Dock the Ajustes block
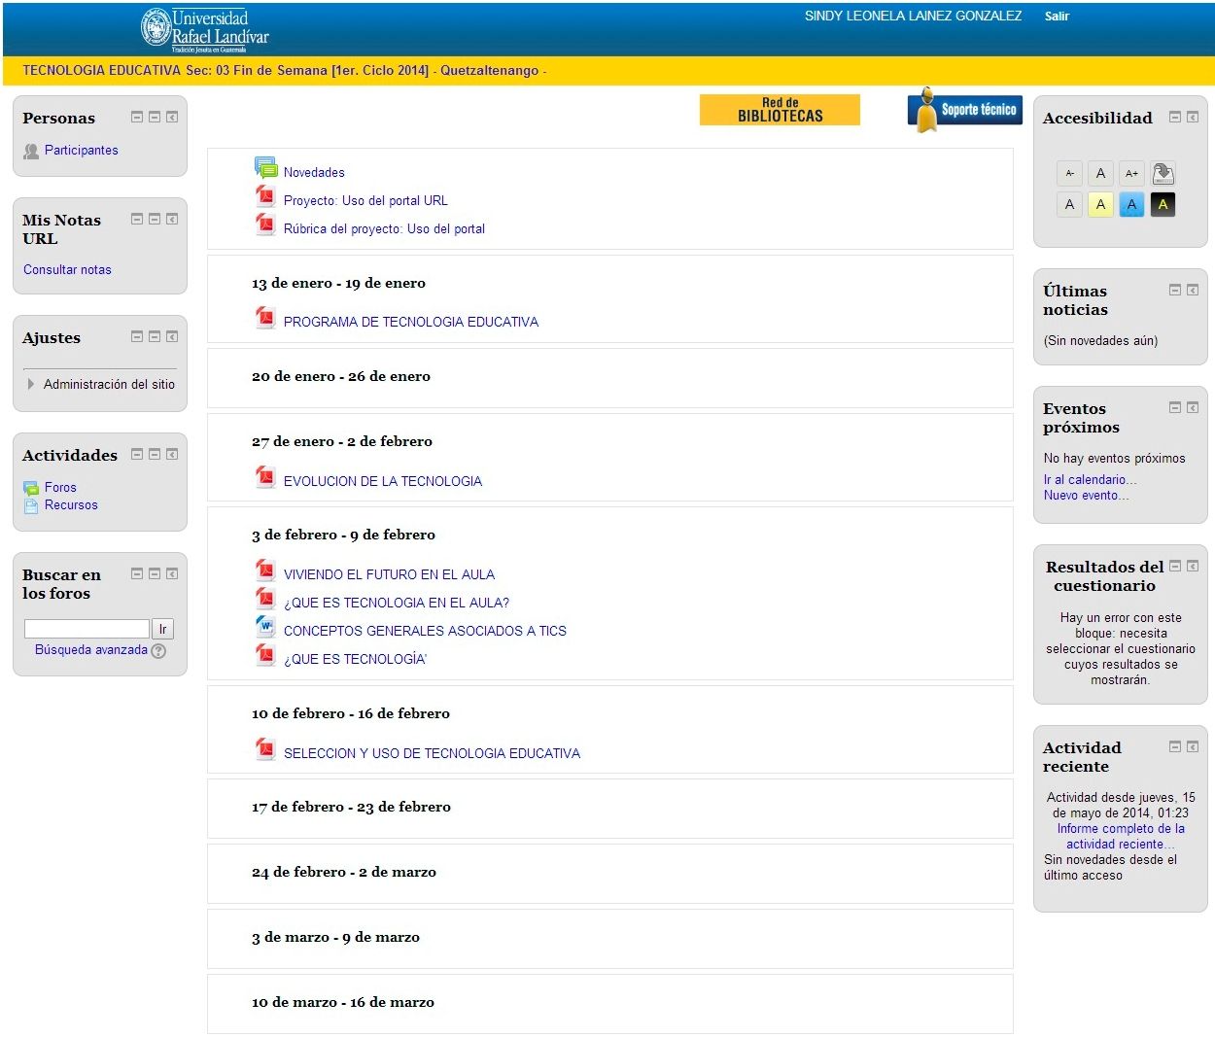 (x=172, y=337)
